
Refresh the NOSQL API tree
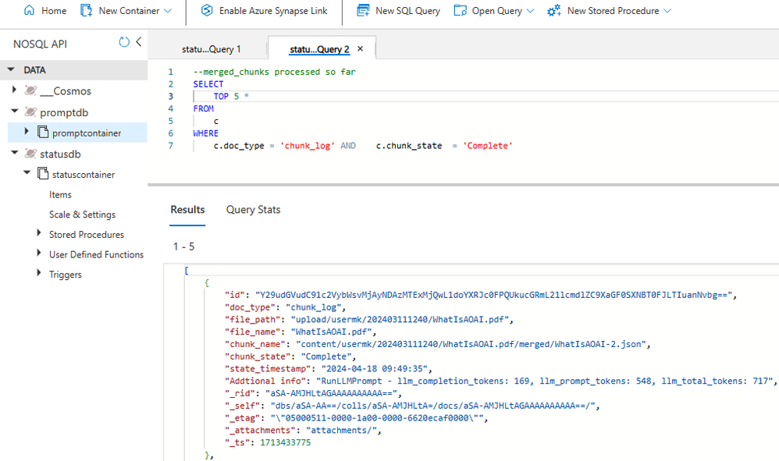(124, 42)
